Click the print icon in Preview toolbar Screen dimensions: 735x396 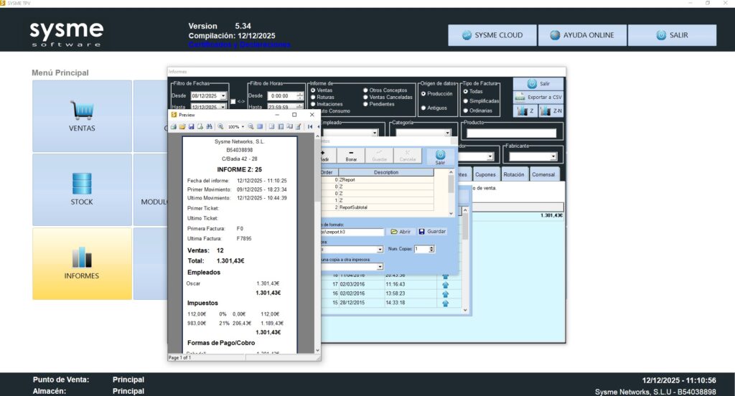point(174,126)
